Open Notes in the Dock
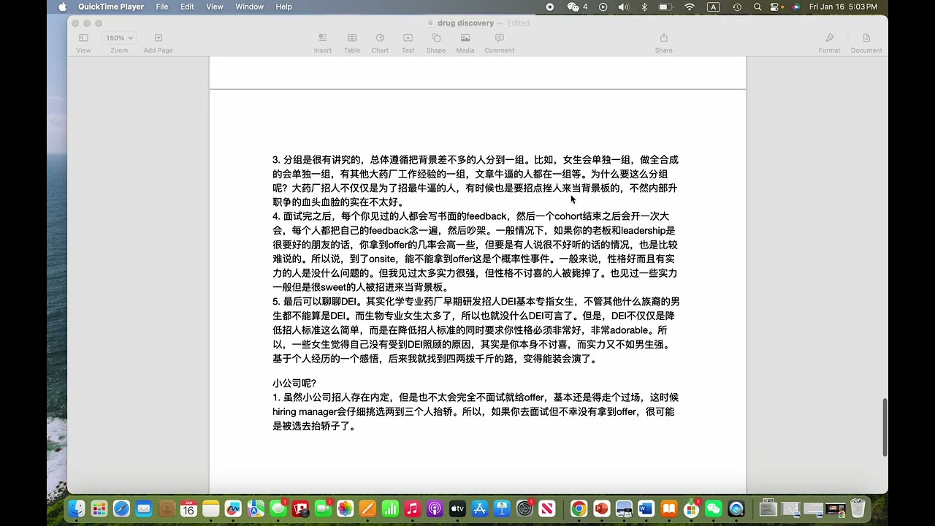 (x=211, y=508)
